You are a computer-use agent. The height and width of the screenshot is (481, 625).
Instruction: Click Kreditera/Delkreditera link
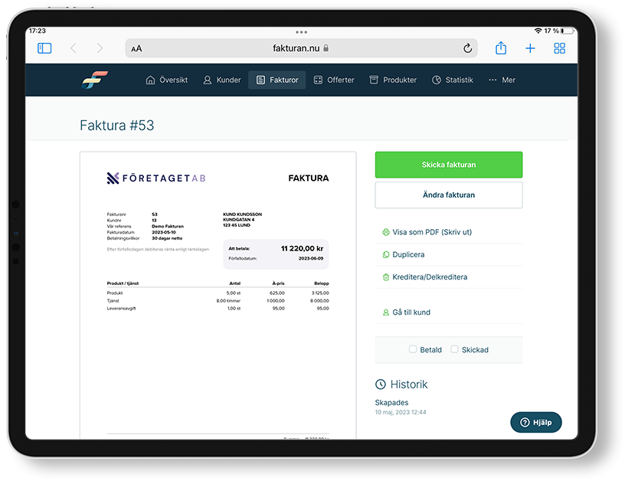tap(429, 277)
